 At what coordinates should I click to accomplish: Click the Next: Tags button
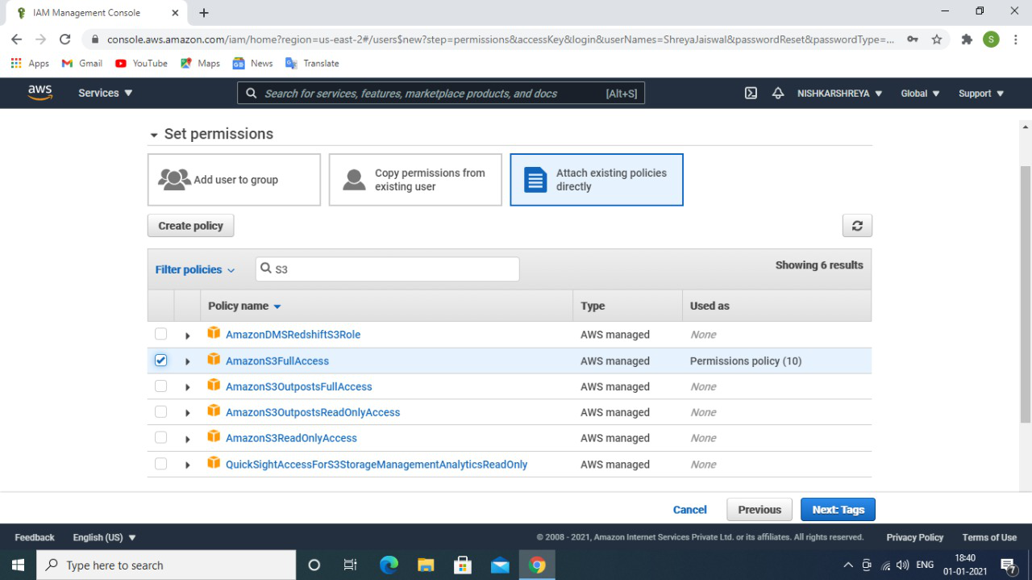click(x=838, y=510)
